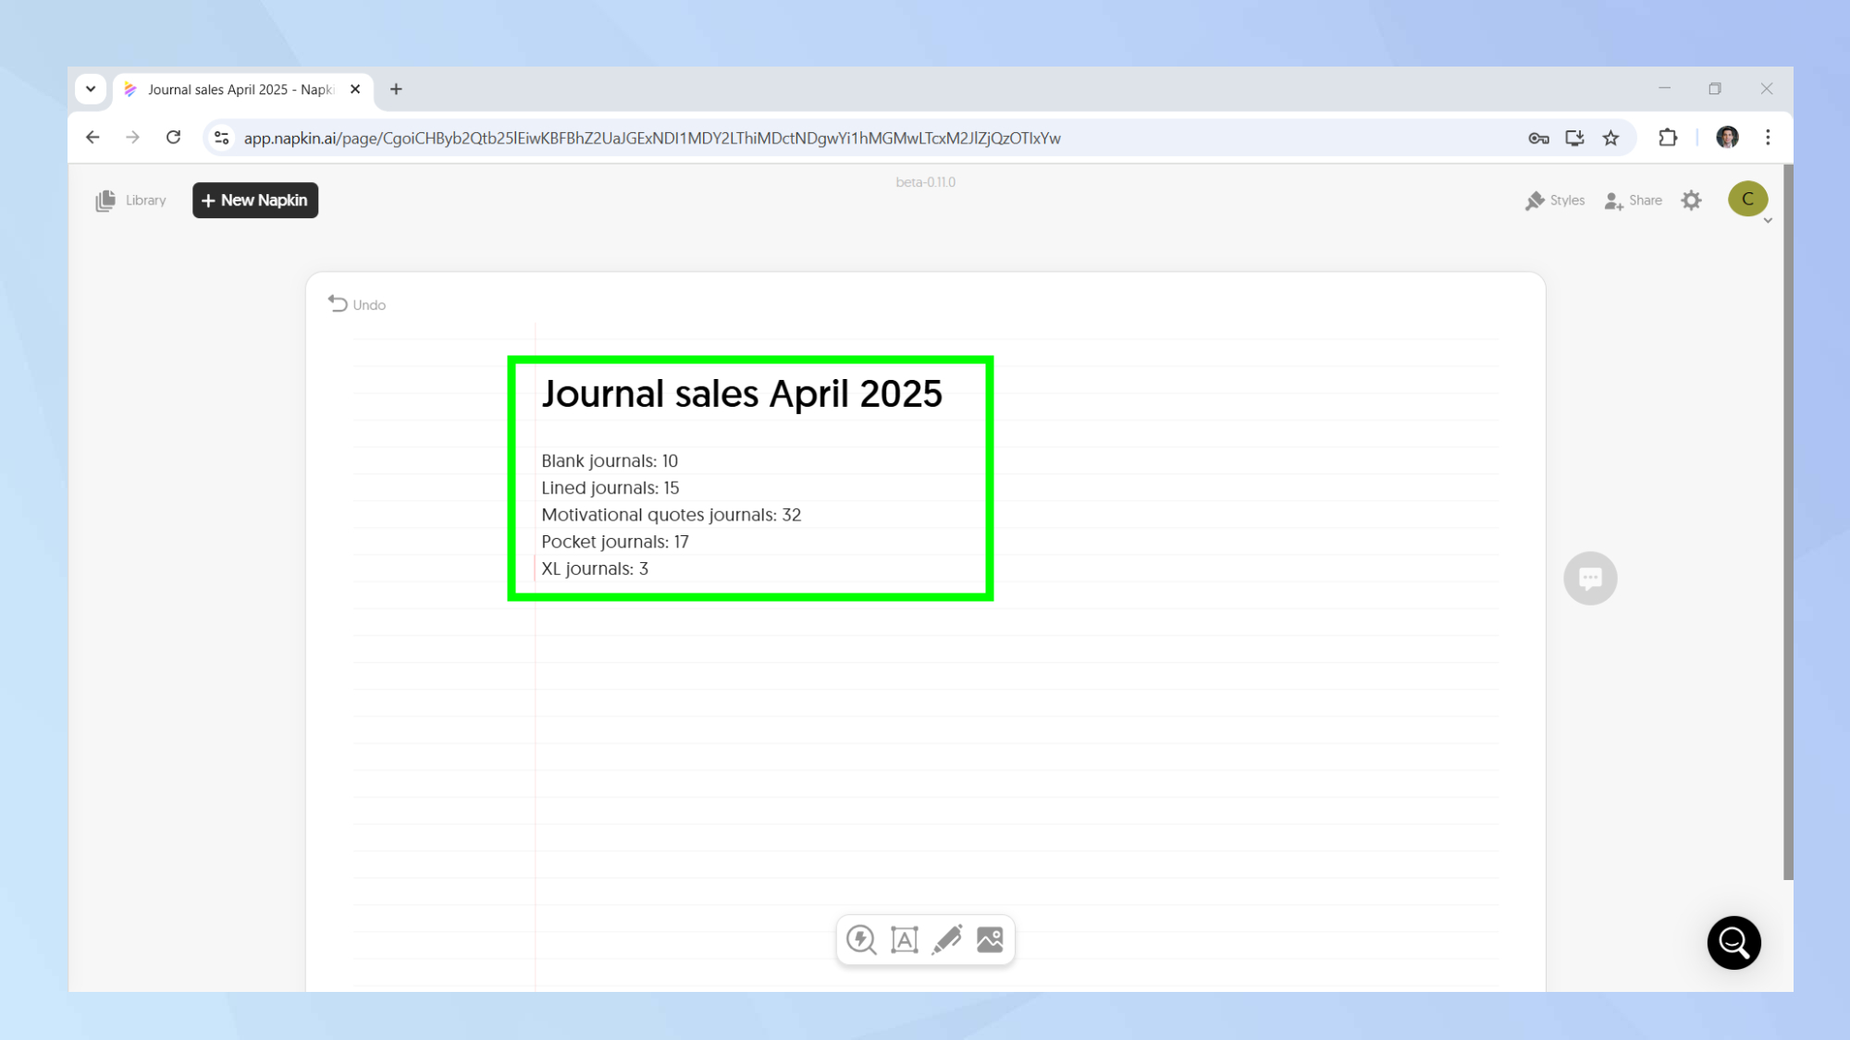Open Chrome's three-dot menu

point(1768,138)
